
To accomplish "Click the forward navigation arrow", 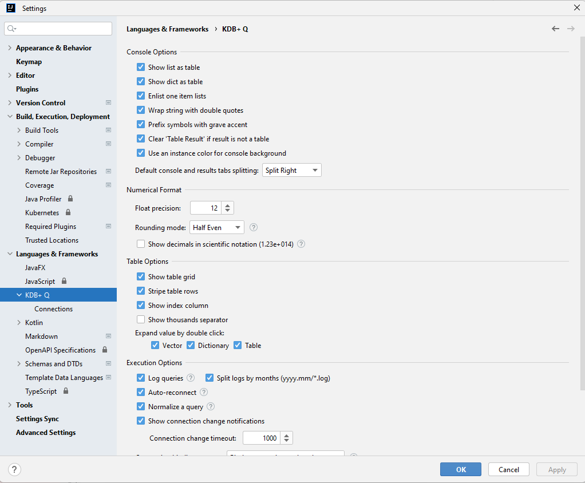I will pos(571,29).
